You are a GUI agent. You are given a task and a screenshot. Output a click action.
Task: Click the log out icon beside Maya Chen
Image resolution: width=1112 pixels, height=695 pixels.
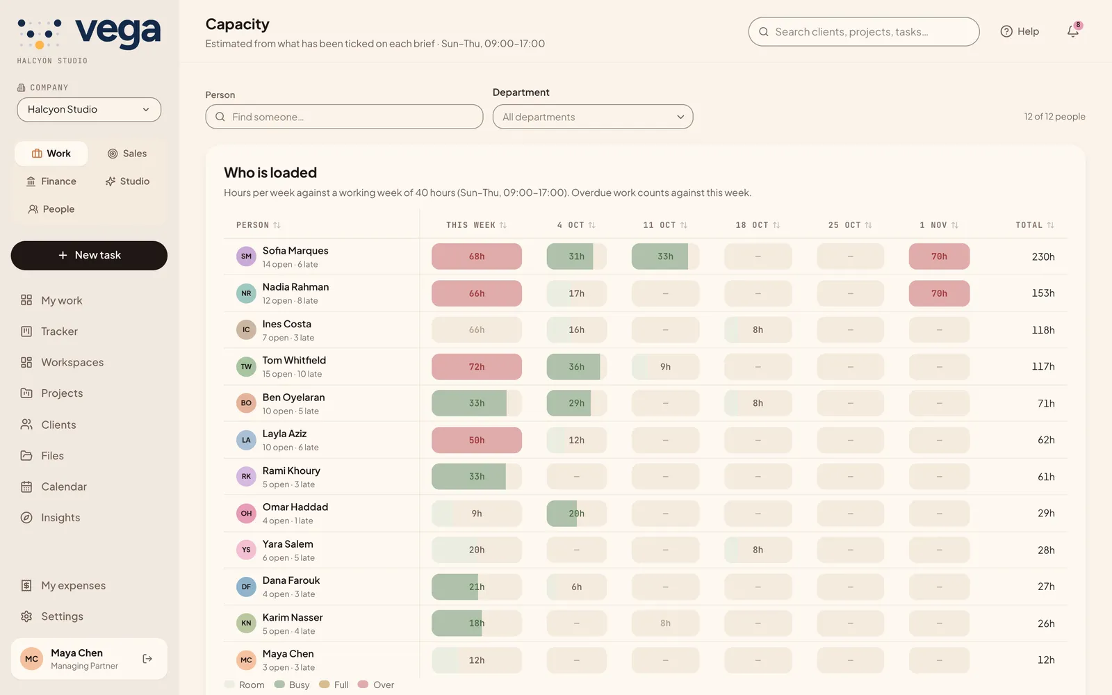[x=147, y=659]
